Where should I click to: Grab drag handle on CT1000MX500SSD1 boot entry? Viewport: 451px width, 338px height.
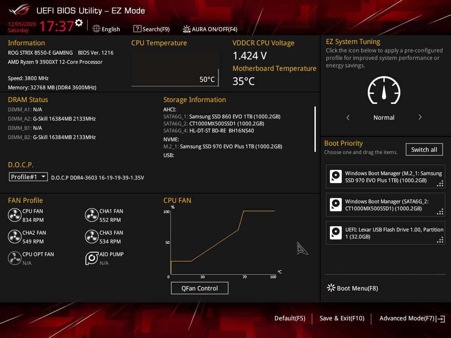(x=440, y=212)
